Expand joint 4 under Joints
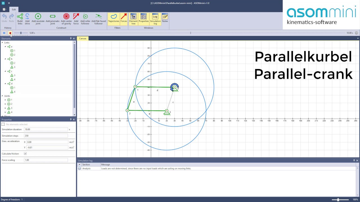Screen dimensions: 360x202 5,112
